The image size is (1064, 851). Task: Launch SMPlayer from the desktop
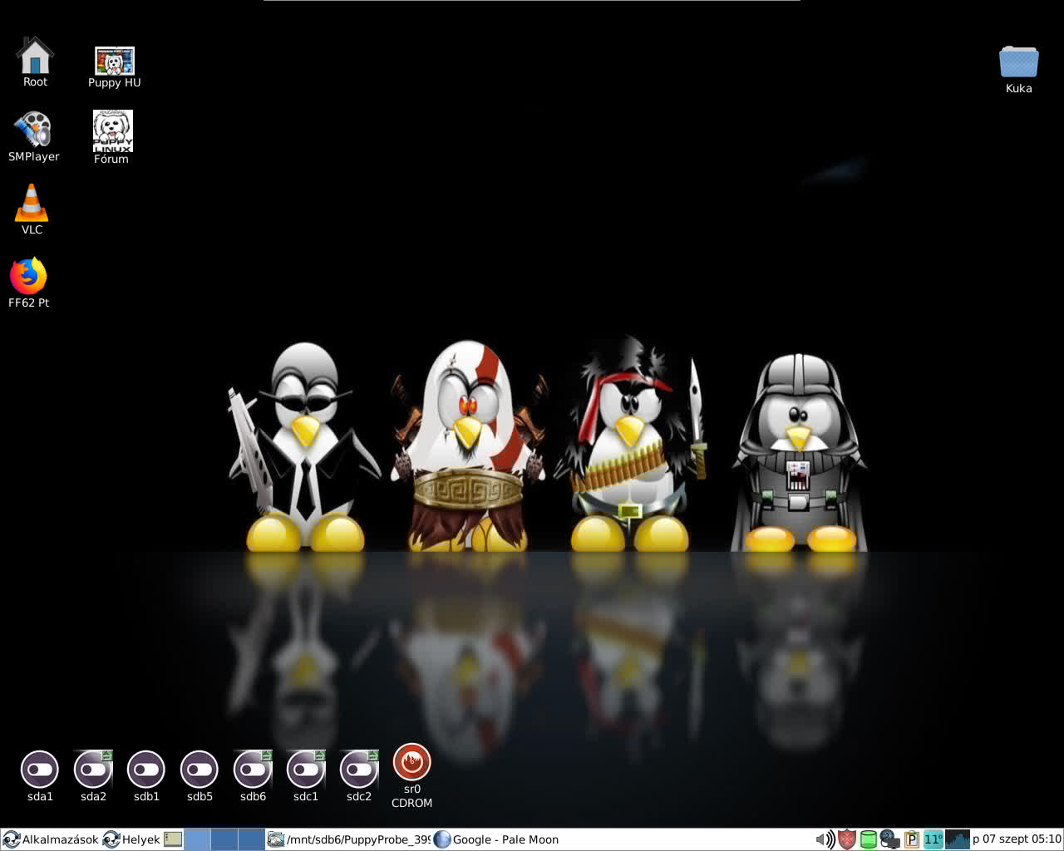click(x=32, y=130)
